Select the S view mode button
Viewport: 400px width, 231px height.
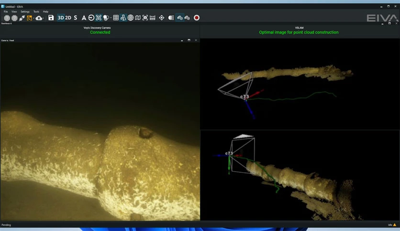75,18
